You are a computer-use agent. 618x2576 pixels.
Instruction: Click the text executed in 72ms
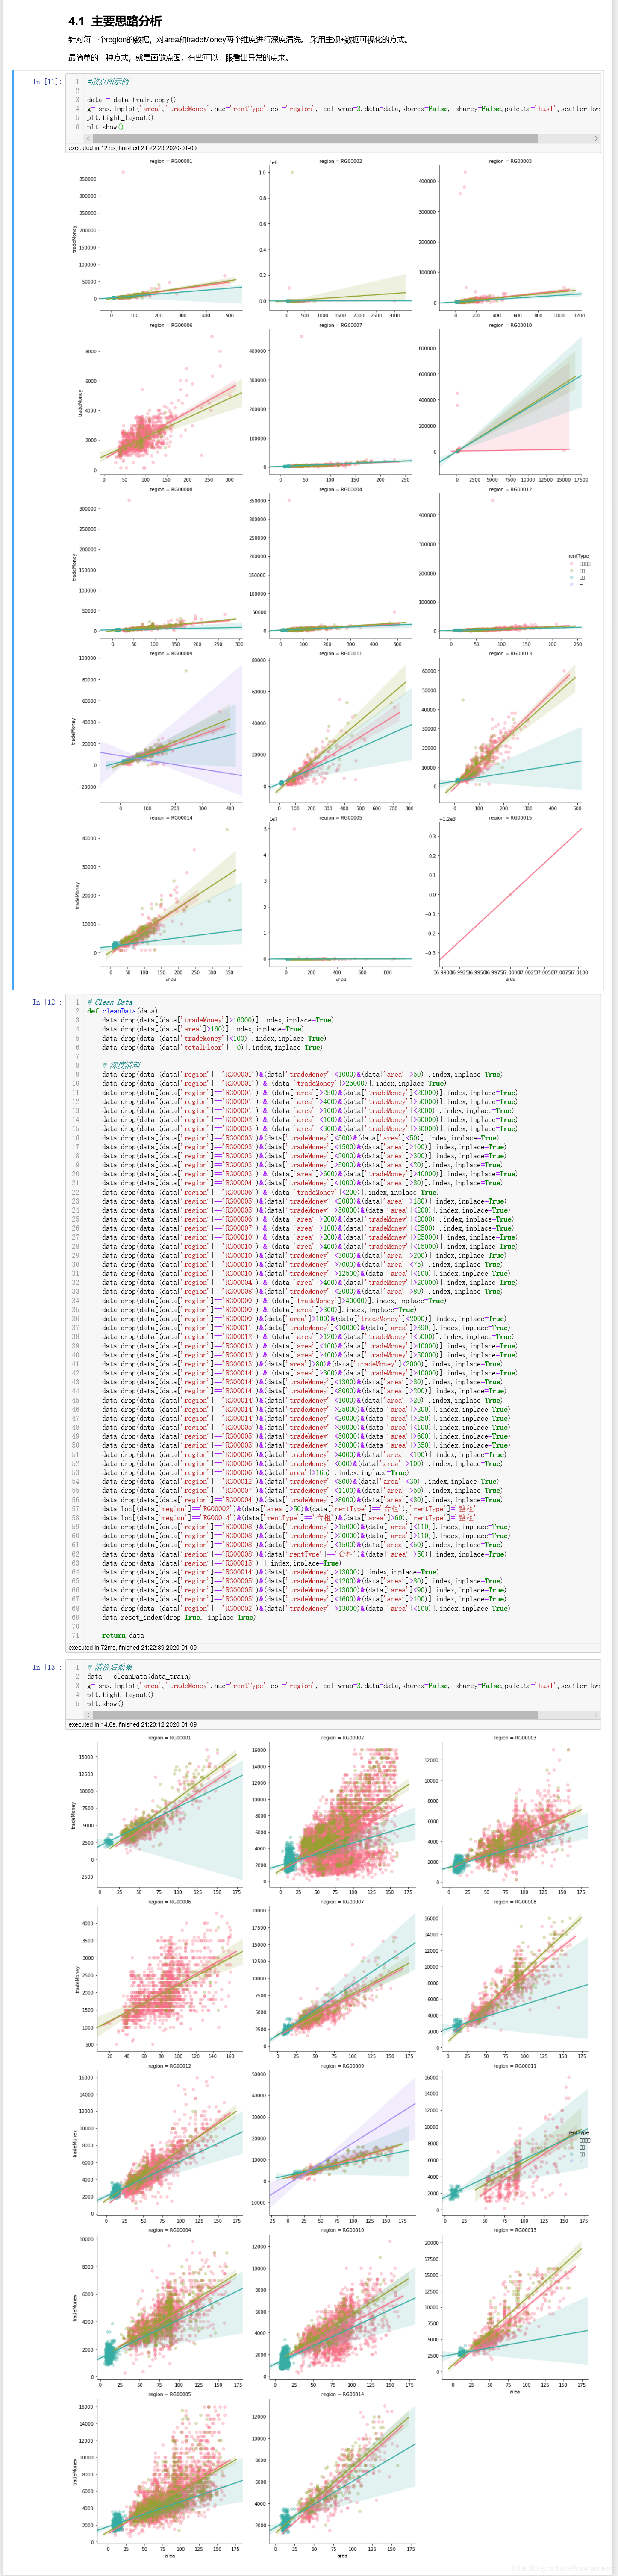tap(132, 1647)
